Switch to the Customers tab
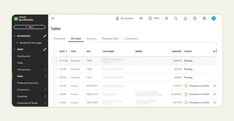Image resolution: width=234 pixels, height=121 pixels. 131,38
